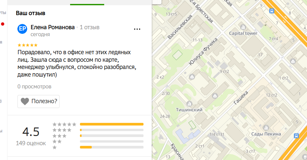Click the five-star row in the rating breakdown
This screenshot has width=307, height=160.
point(98,124)
